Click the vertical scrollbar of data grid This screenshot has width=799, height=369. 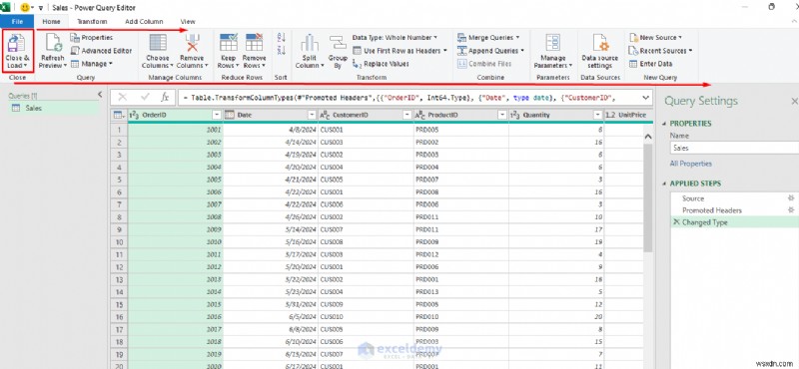(x=648, y=197)
